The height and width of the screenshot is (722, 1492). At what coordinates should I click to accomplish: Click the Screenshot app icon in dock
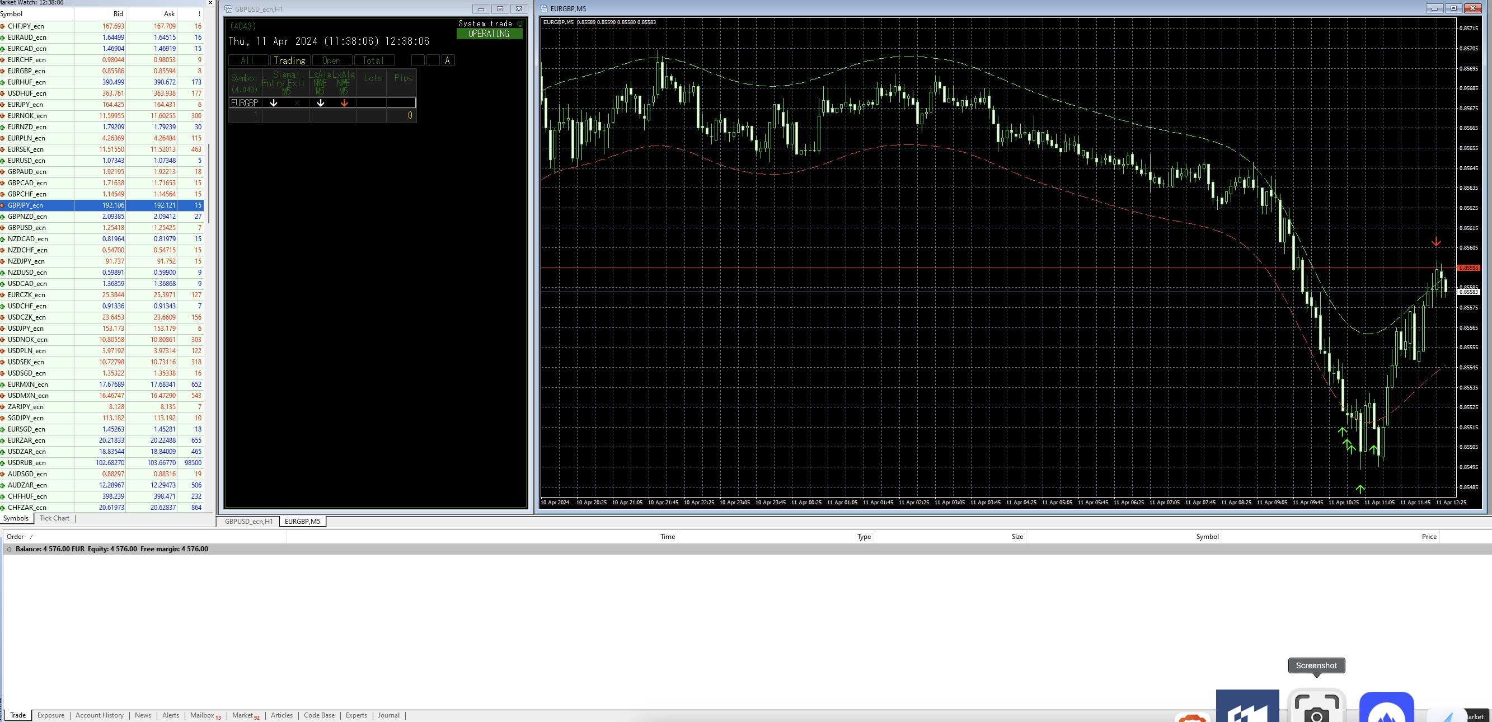tap(1316, 708)
